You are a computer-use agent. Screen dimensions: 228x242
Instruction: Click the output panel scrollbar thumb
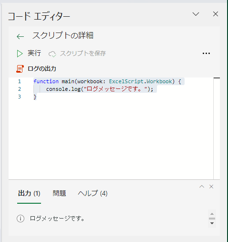[212, 219]
